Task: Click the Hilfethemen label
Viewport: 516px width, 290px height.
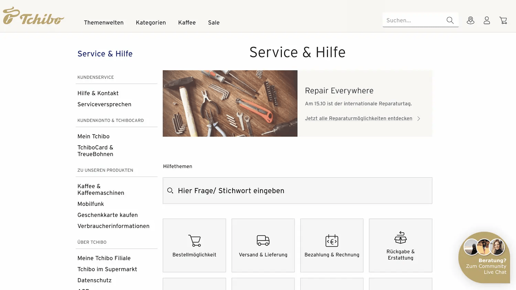Action: (178, 166)
